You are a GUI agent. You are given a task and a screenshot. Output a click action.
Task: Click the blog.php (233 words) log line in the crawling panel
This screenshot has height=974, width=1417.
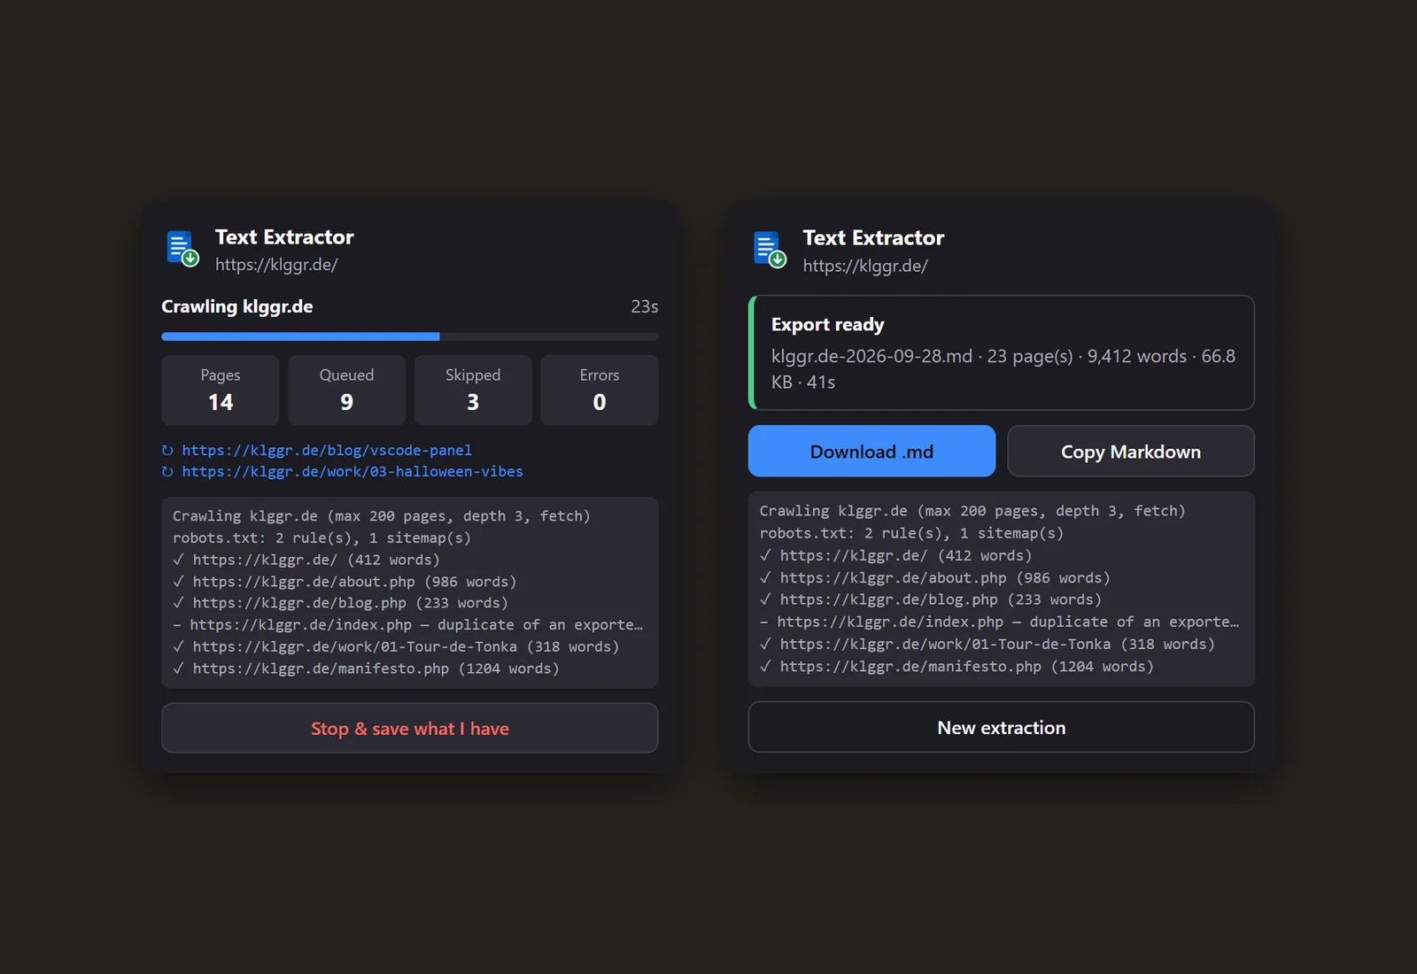[340, 603]
